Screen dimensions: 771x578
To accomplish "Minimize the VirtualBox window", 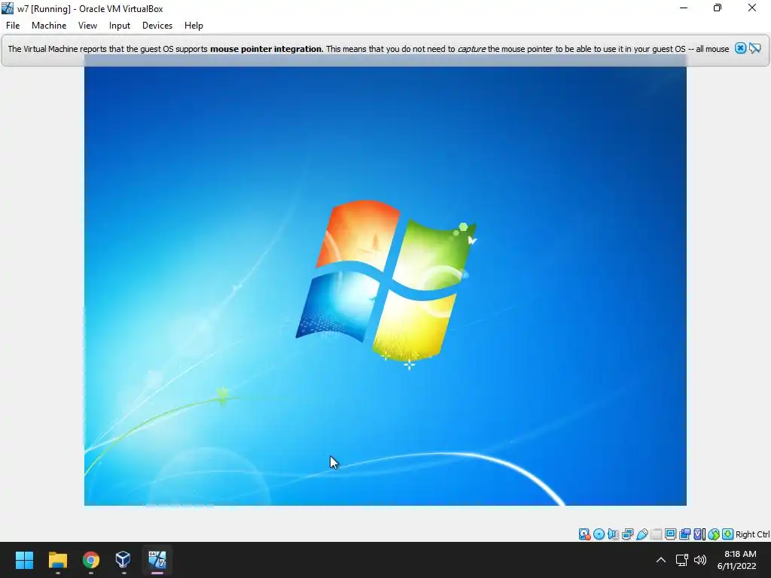I will pos(684,8).
